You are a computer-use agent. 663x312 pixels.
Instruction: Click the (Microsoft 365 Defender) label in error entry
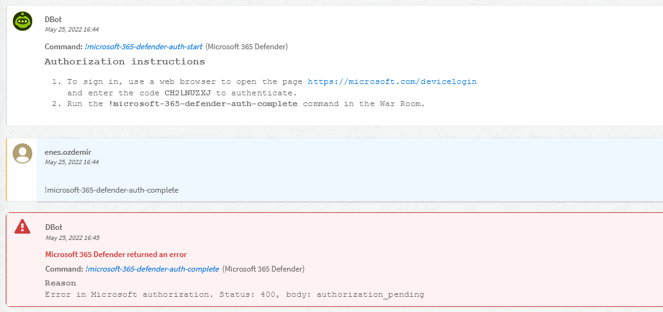pos(263,268)
